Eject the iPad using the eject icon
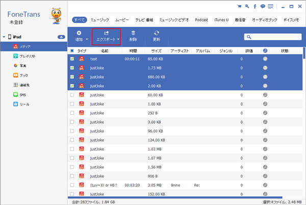 click(x=61, y=37)
